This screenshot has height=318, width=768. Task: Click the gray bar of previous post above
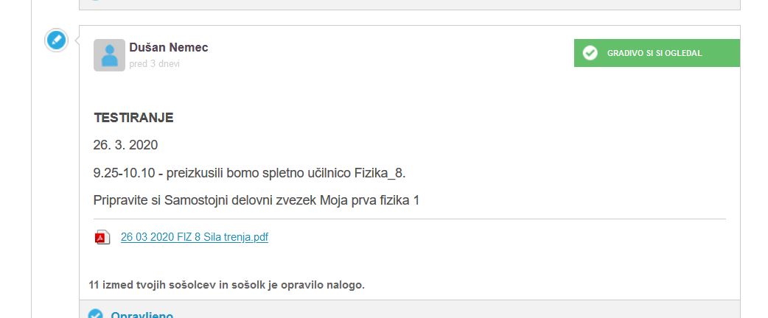point(410,4)
